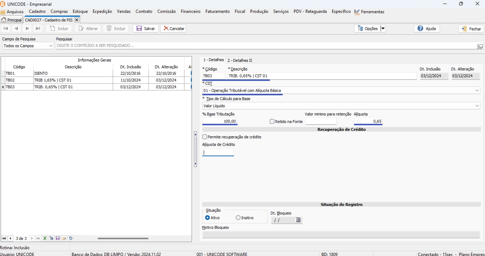Click the Alíquota input field
The image size is (485, 256).
368,121
